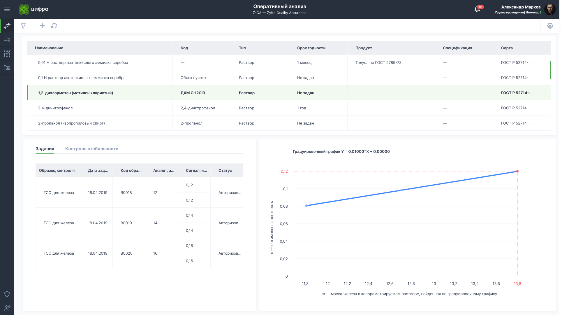Click analyte value 16

(155, 253)
